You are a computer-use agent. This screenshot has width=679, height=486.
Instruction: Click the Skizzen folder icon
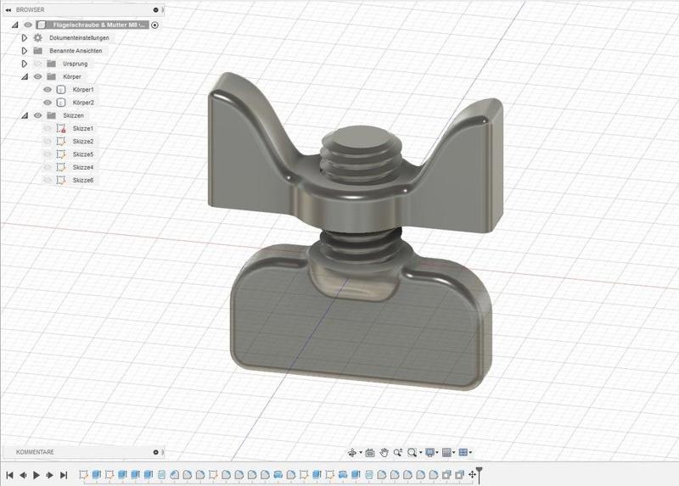click(52, 115)
